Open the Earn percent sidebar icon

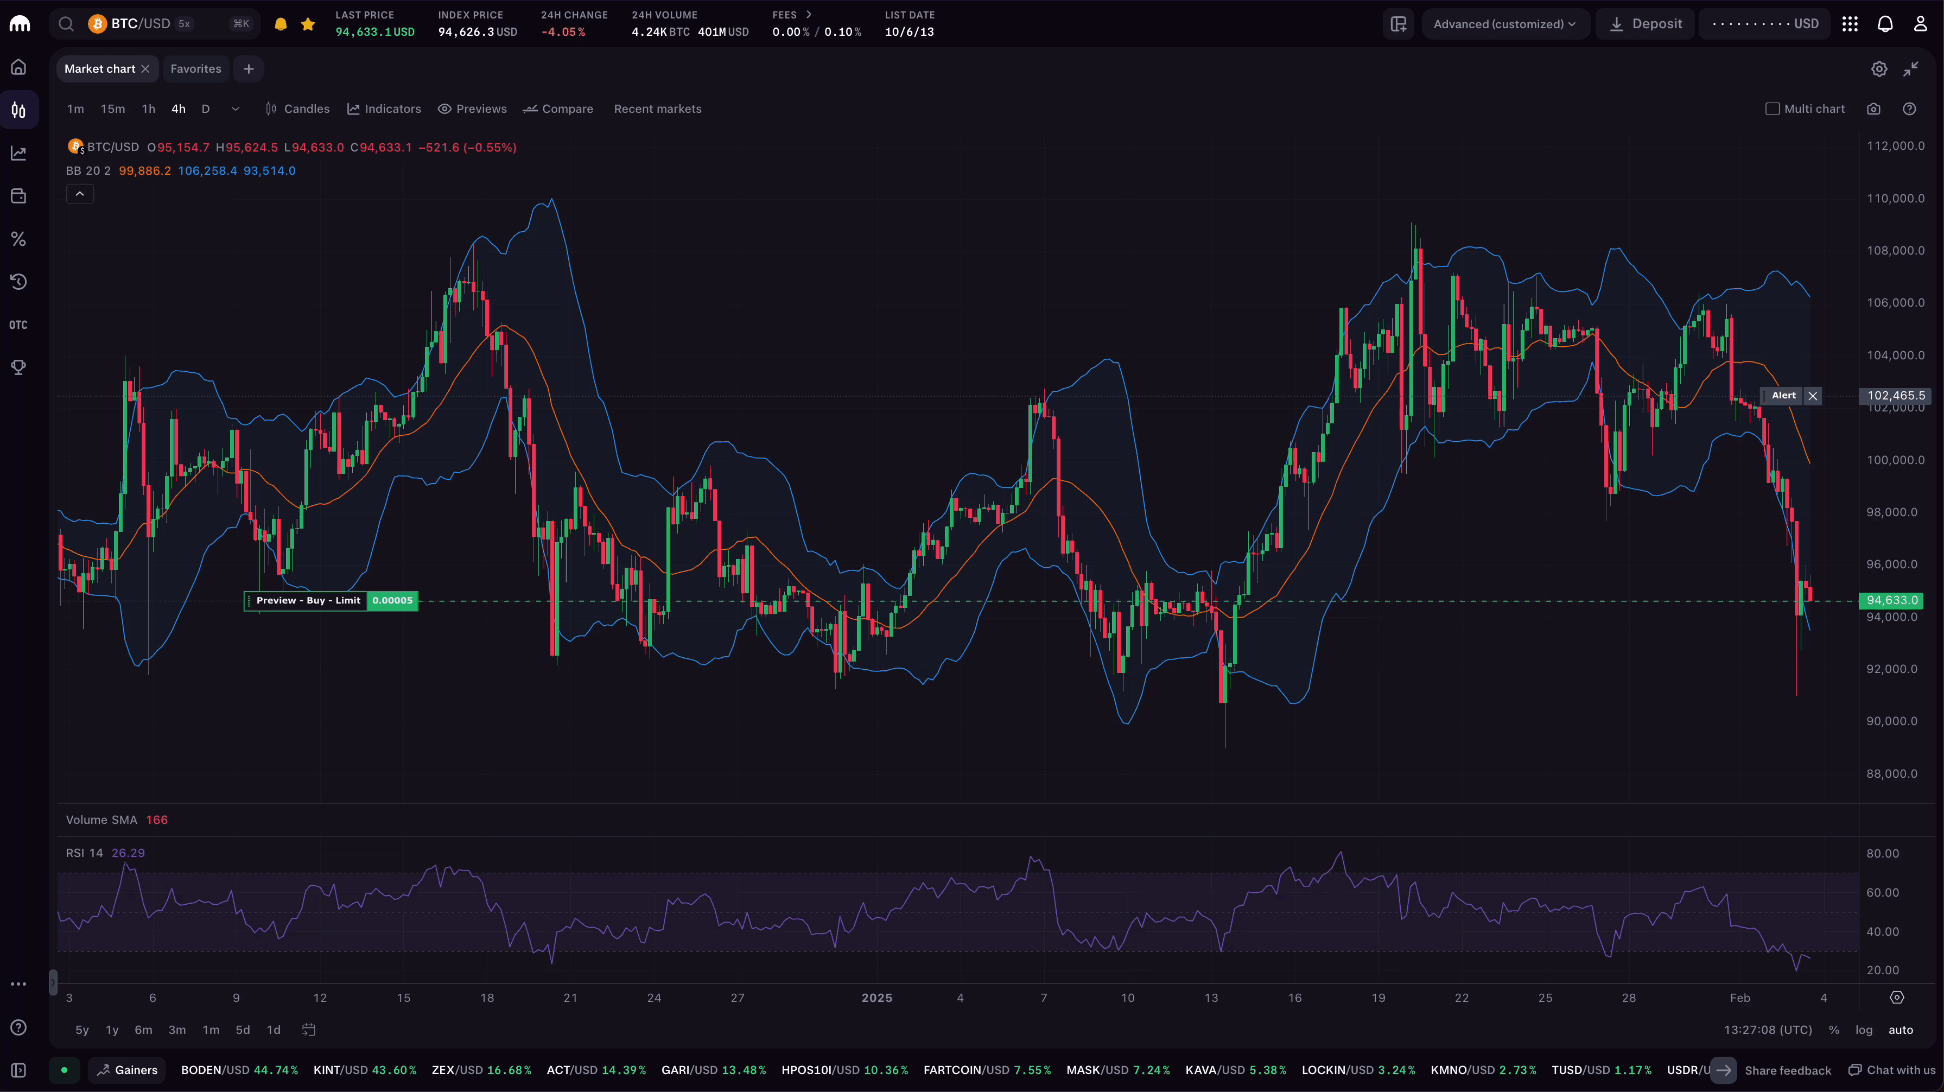click(19, 239)
